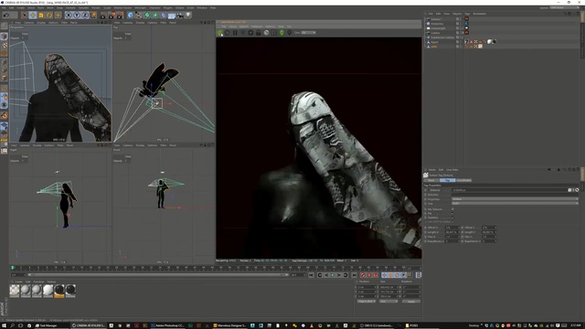Screen dimensions: 585x329
Task: Open the Side dropdown
Action: [515, 203]
